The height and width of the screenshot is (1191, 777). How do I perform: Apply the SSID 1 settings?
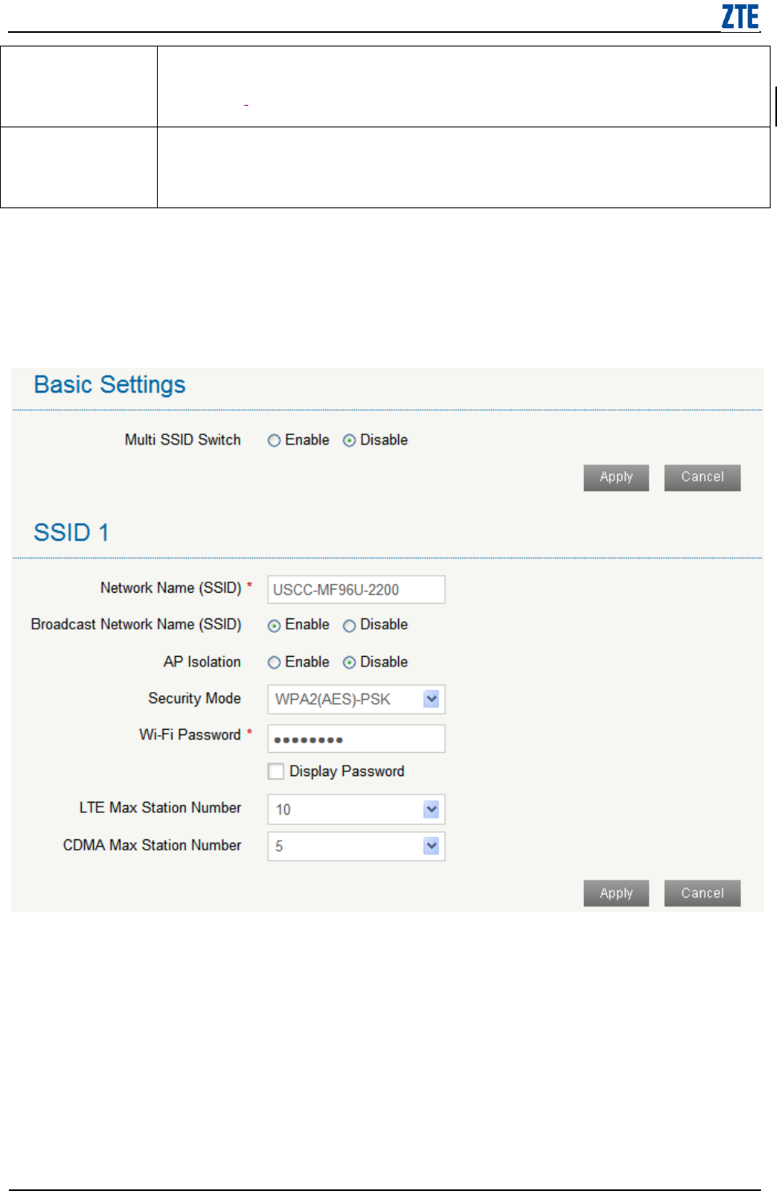(x=616, y=893)
